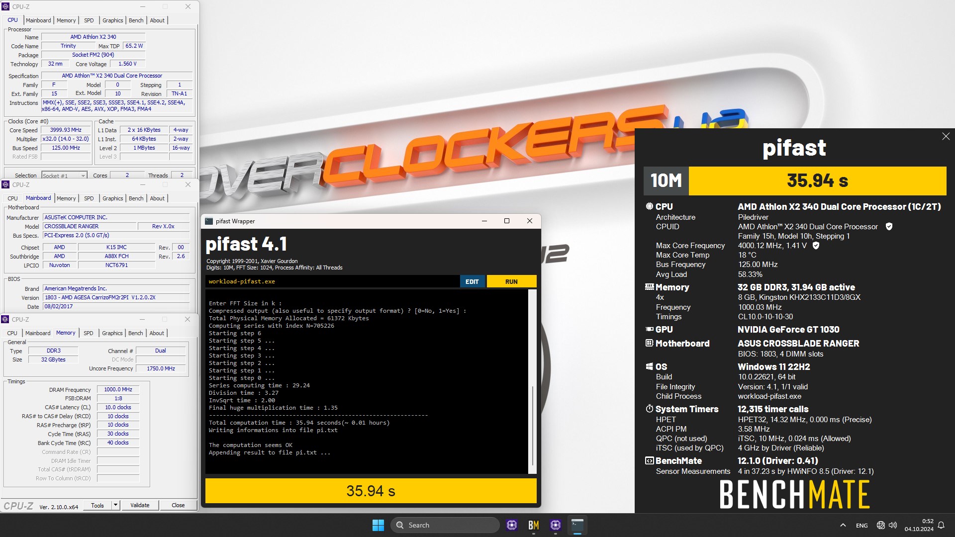955x537 pixels.
Task: Click the Uncore Frequency 1750.0 MHz value
Action: (x=161, y=369)
